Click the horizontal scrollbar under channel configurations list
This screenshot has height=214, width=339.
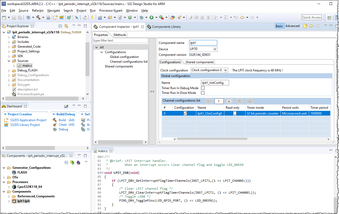(212, 139)
